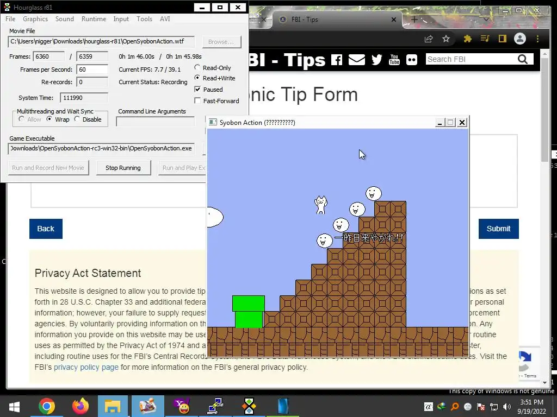
Task: Open Chrome tab search chevron
Action: pyautogui.click(x=486, y=20)
